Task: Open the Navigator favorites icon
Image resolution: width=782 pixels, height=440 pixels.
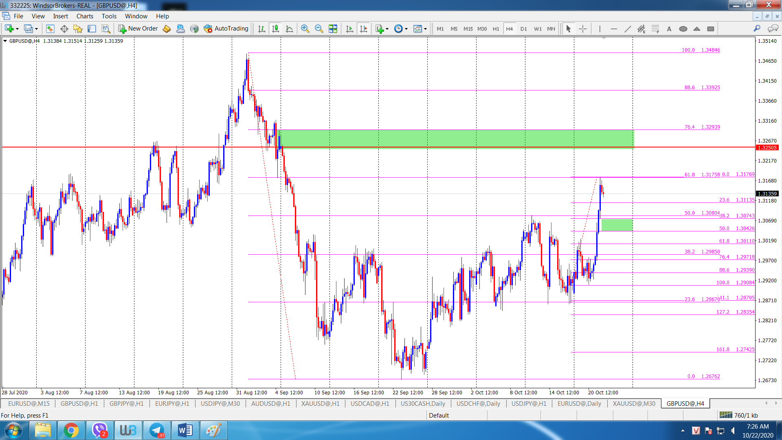Action: 78,29
